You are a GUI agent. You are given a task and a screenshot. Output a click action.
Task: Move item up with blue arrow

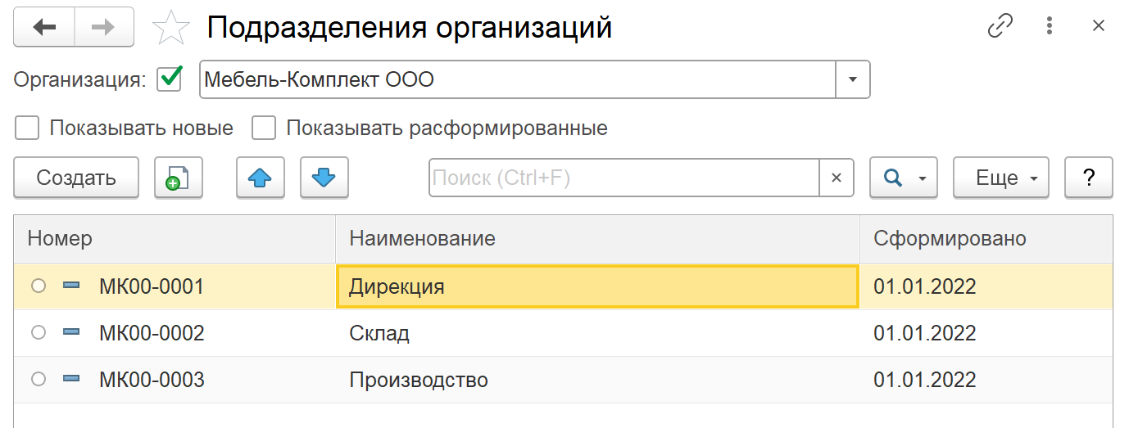point(260,178)
